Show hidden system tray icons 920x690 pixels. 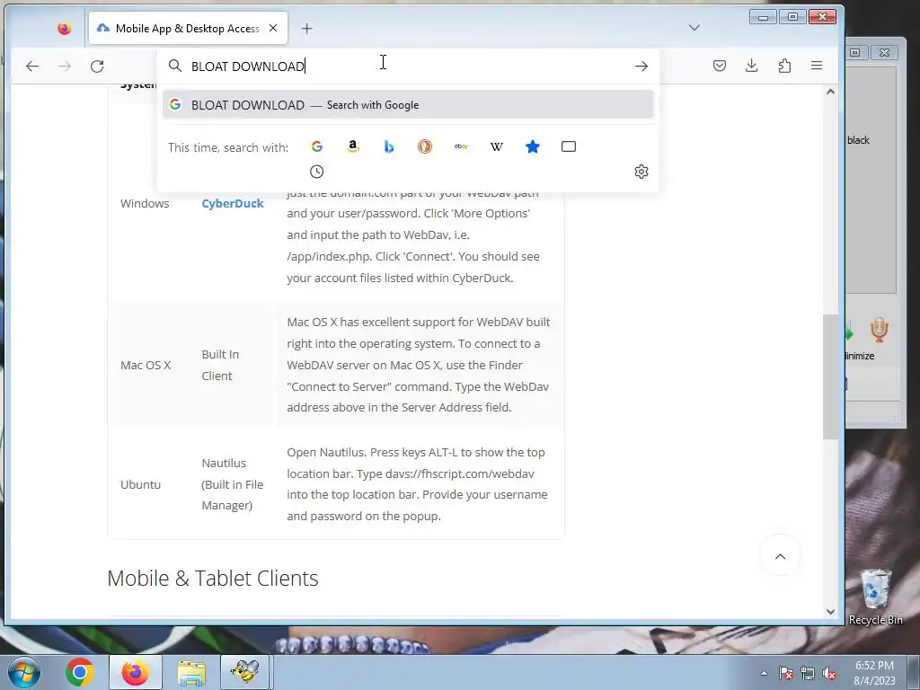(x=764, y=674)
